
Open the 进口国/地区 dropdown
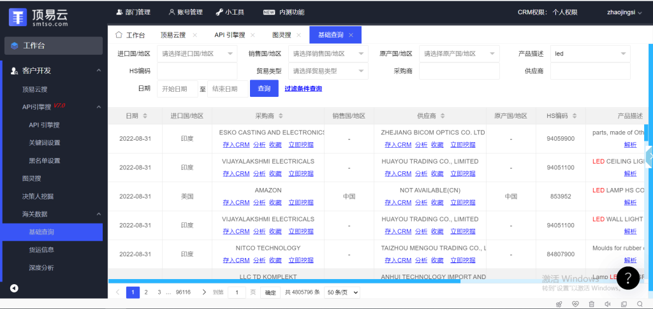point(196,54)
